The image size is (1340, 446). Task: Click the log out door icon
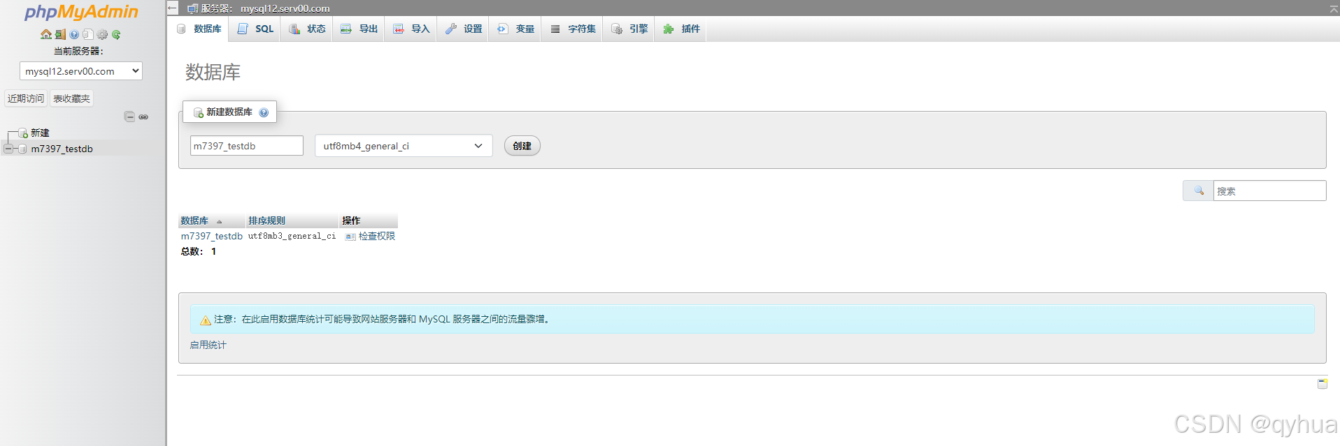60,34
